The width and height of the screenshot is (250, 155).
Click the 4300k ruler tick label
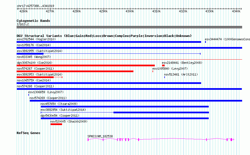click(x=130, y=11)
